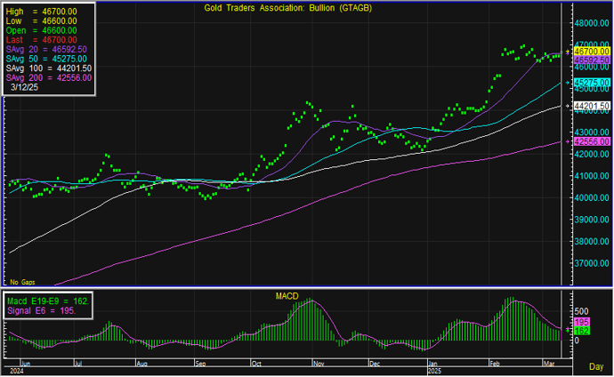The width and height of the screenshot is (614, 377).
Task: Click the Nov marker on time axis
Action: [318, 363]
